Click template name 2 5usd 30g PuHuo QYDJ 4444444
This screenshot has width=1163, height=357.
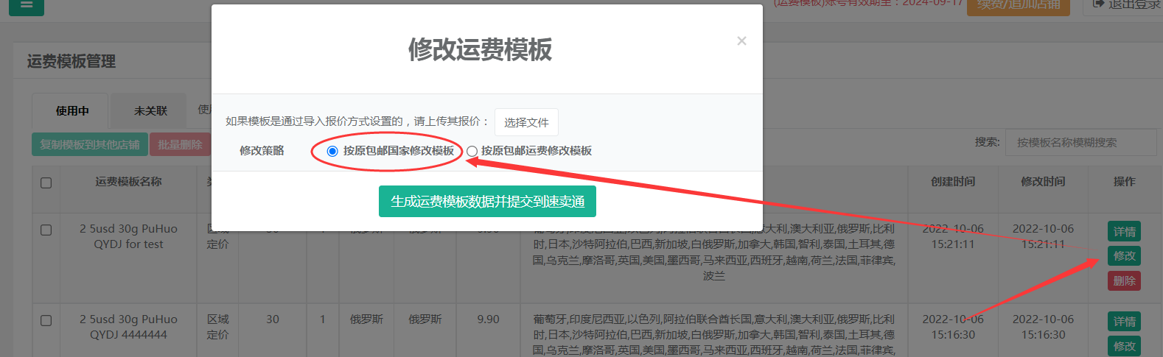coord(128,327)
